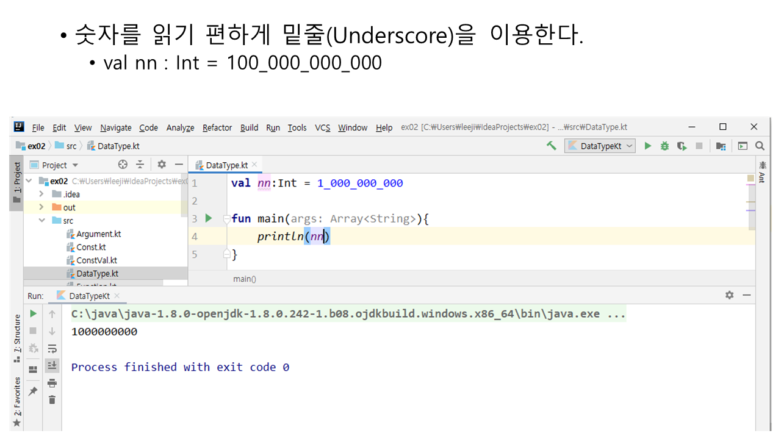The height and width of the screenshot is (439, 781).
Task: Pin the DataTypeKt run tab
Action: click(x=33, y=391)
